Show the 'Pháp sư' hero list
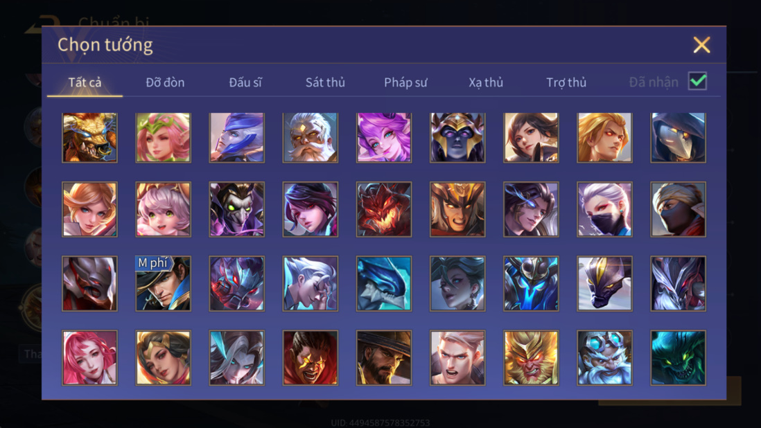 (405, 82)
